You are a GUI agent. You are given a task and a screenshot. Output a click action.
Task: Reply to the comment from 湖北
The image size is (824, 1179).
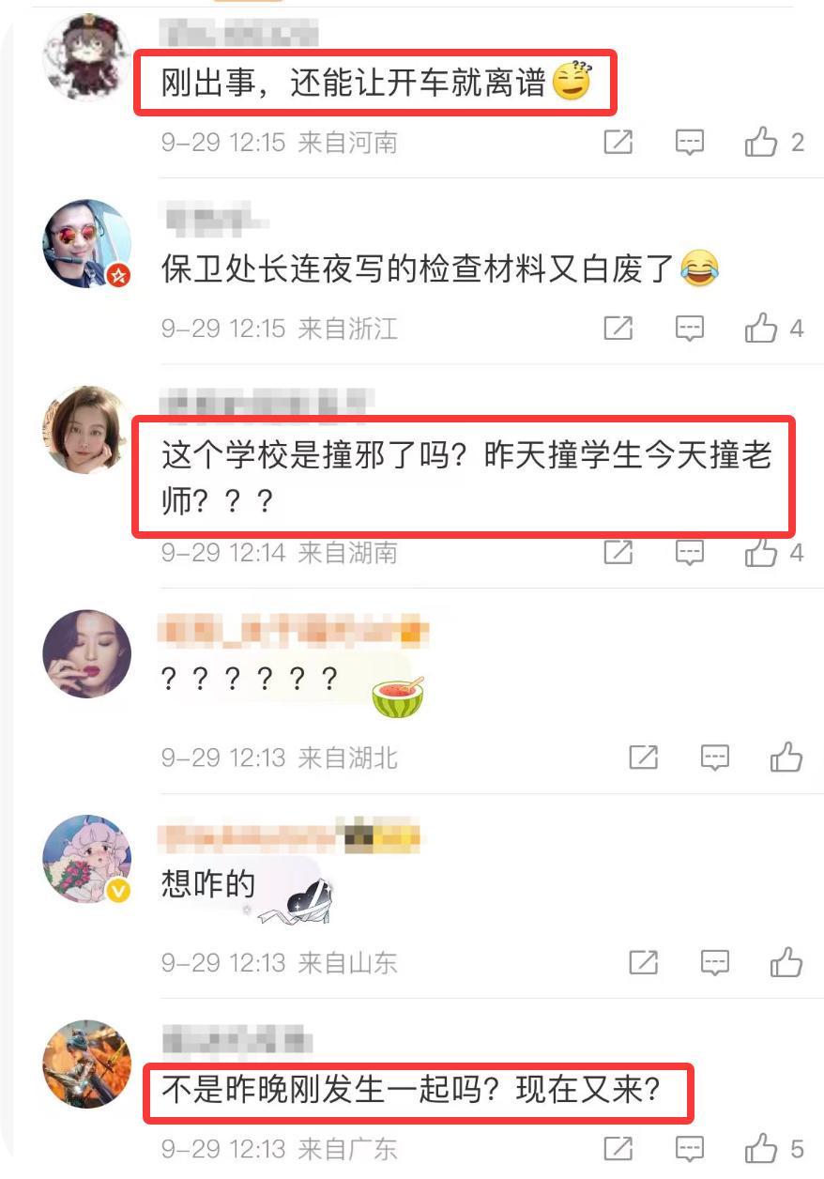tap(715, 758)
